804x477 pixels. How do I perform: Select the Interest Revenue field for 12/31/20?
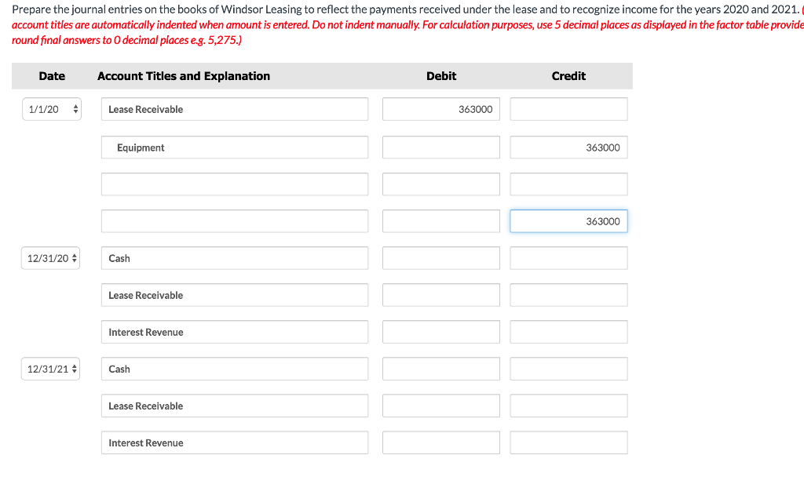(234, 332)
